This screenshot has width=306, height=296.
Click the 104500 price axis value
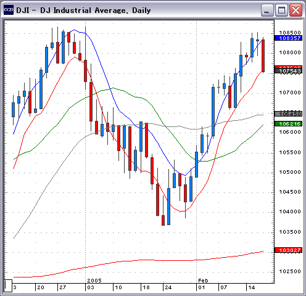coord(290,192)
